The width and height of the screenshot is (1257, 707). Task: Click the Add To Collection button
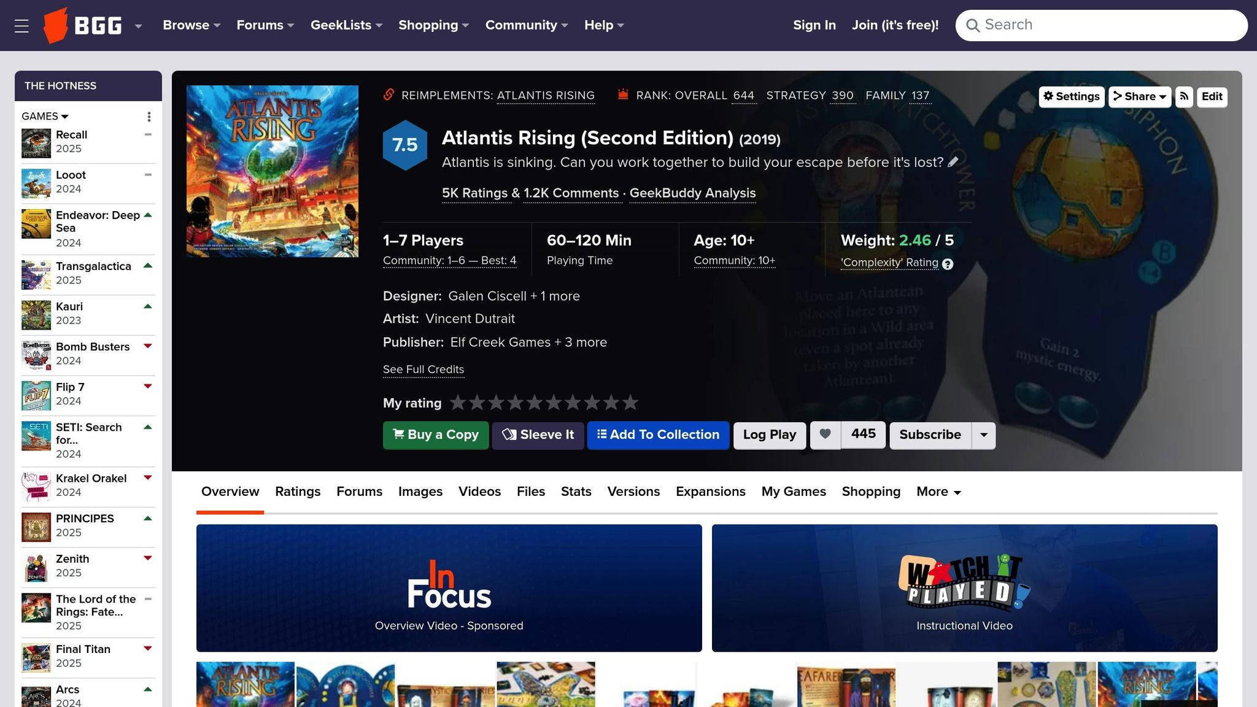pos(658,435)
